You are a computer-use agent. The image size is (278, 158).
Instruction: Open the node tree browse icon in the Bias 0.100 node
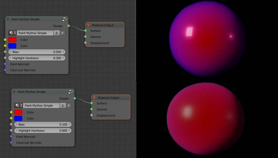pyautogui.click(x=19, y=106)
